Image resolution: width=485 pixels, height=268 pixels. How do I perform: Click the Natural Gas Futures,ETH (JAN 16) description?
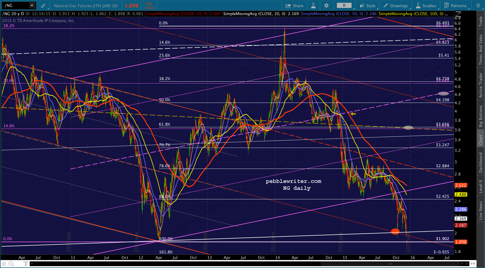click(86, 6)
